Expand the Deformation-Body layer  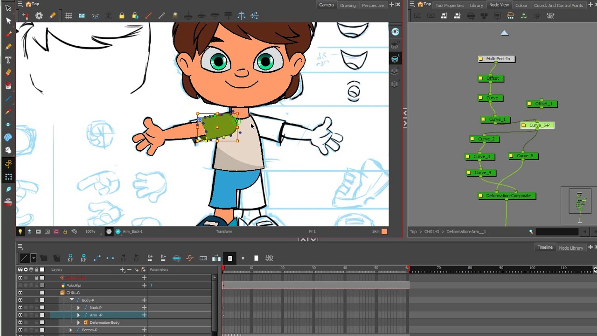coord(78,322)
